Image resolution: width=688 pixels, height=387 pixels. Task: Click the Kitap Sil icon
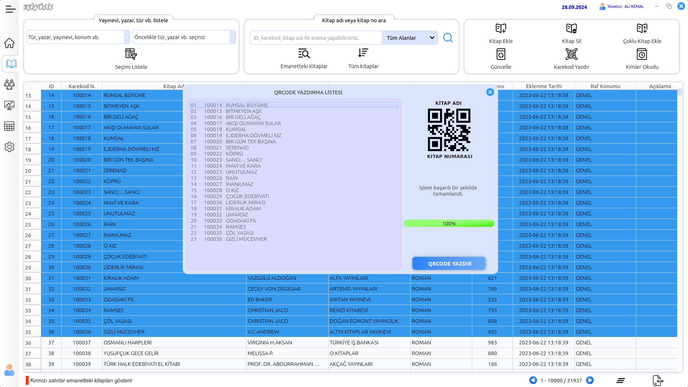pyautogui.click(x=571, y=29)
